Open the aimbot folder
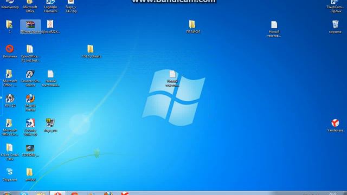347x195 pixels. (x=30, y=174)
